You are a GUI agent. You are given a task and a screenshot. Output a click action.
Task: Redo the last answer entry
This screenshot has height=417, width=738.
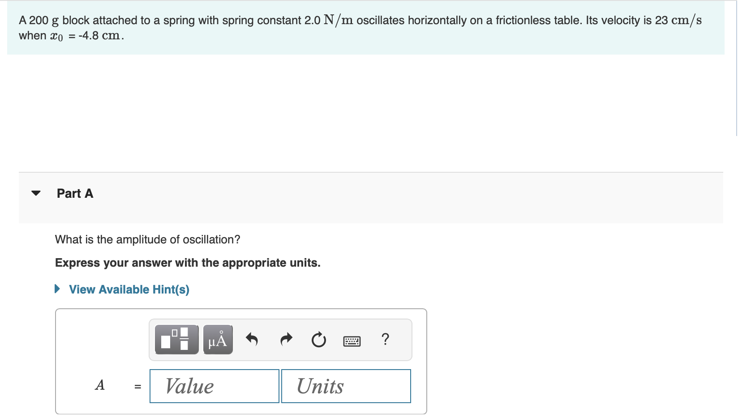[285, 340]
